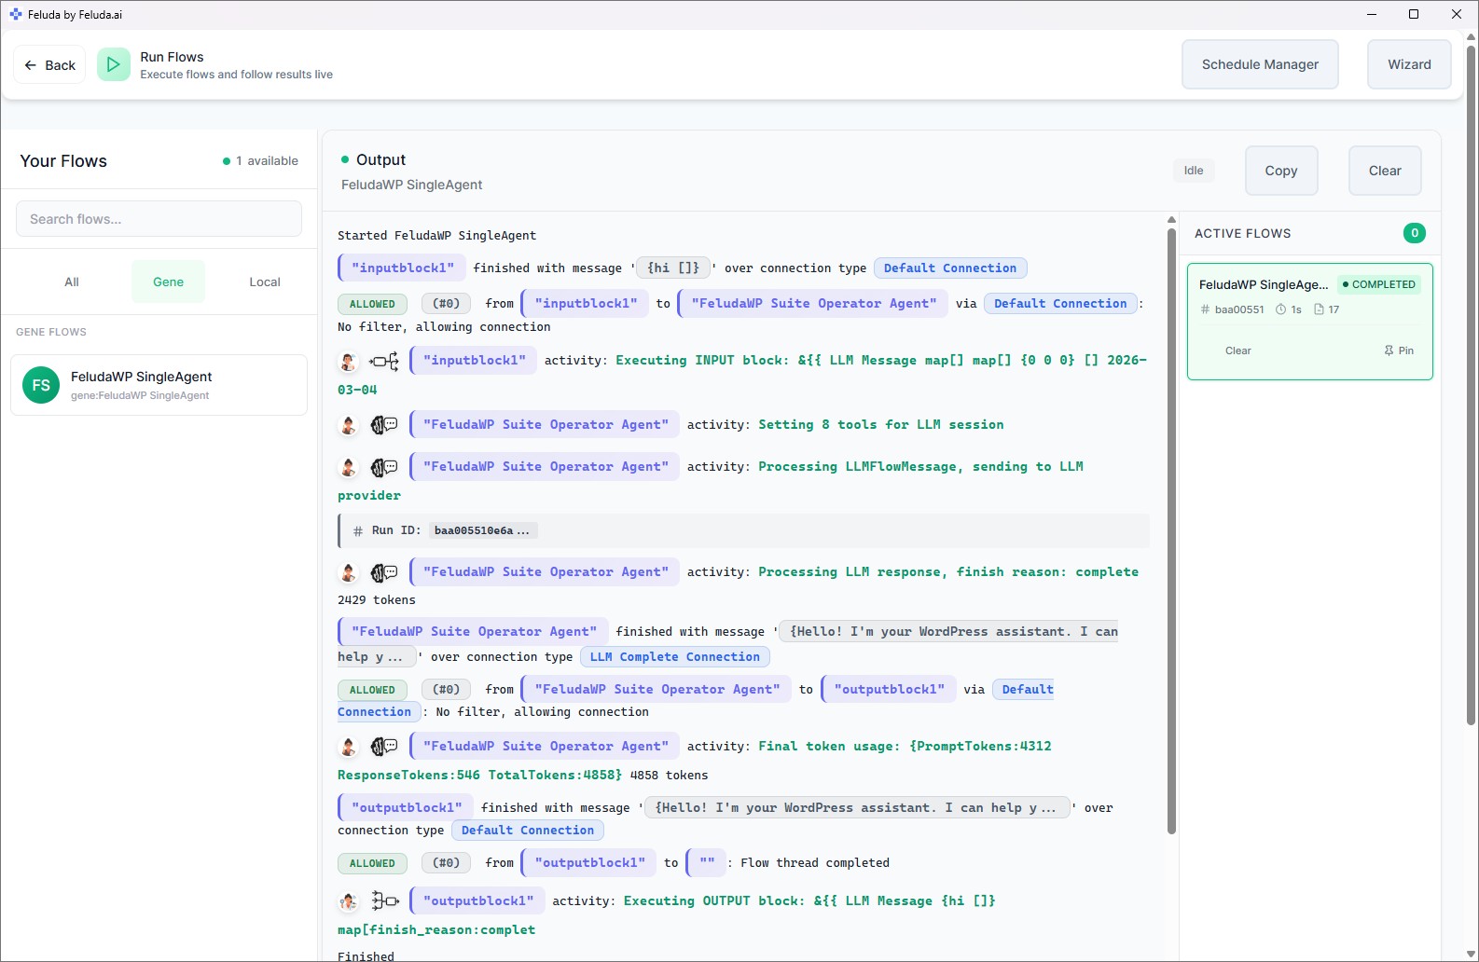
Task: Click avatar in Processing LLMFlowMessage row
Action: tap(348, 467)
